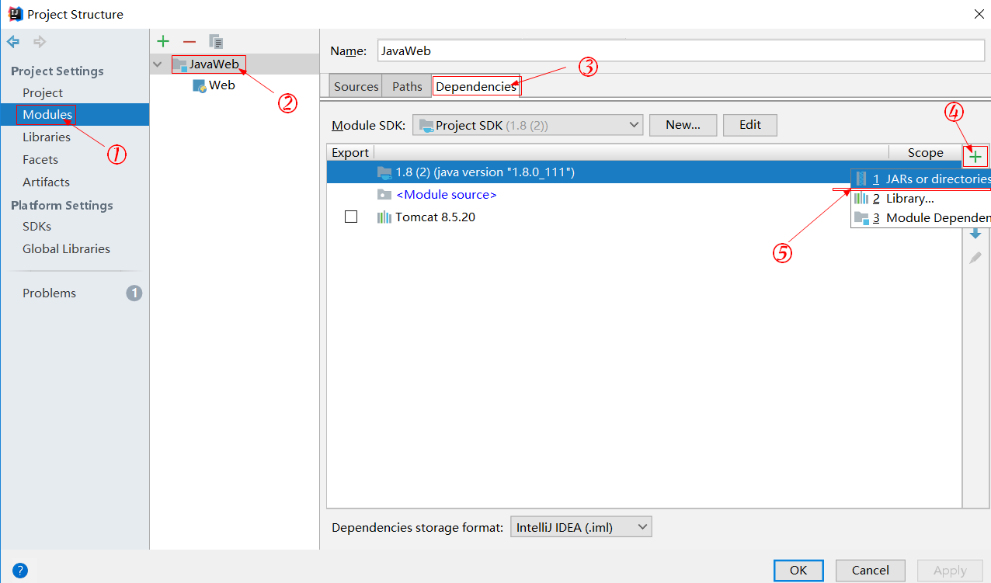Toggle export checkbox for Tomcat 8.5.20
The height and width of the screenshot is (583, 991).
coord(351,217)
